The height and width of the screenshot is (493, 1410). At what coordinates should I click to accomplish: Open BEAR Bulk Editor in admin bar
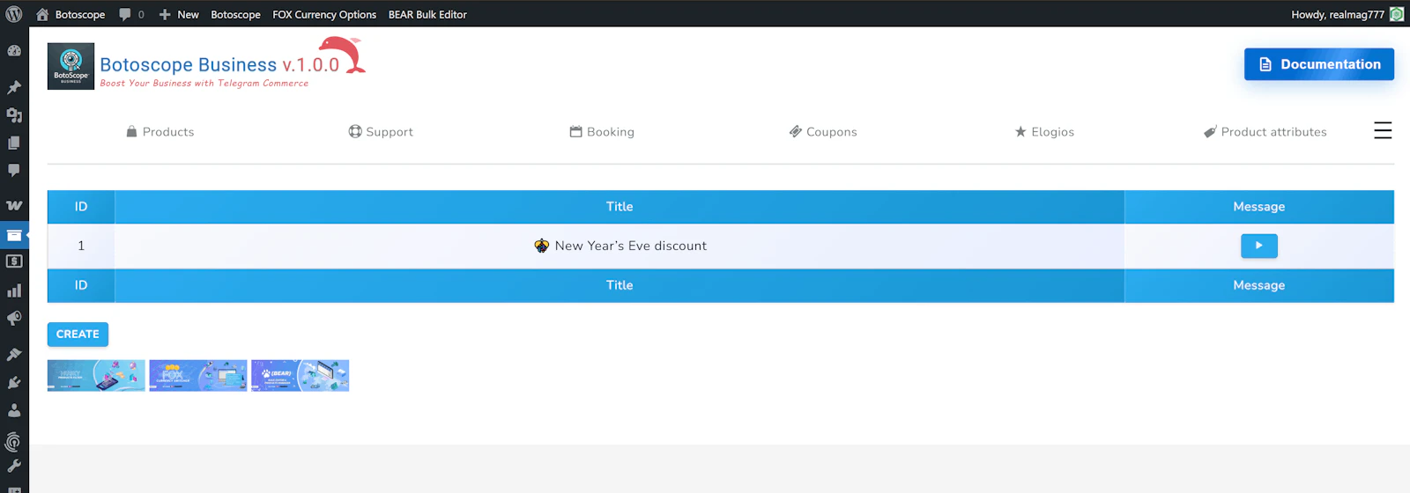[x=427, y=14]
